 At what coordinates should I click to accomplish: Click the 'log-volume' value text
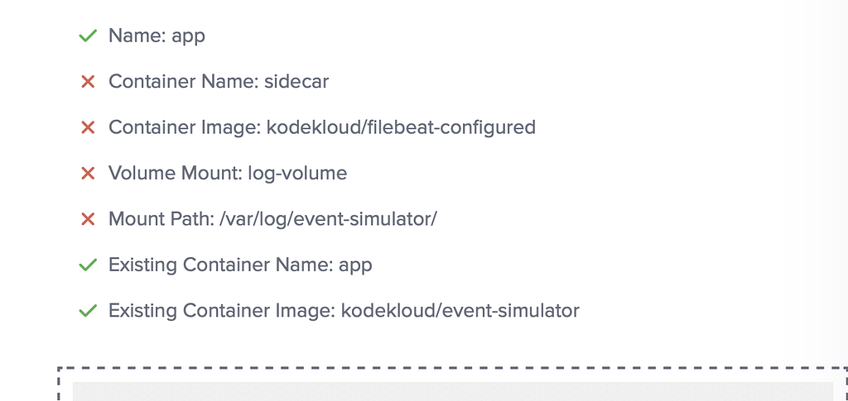[297, 174]
